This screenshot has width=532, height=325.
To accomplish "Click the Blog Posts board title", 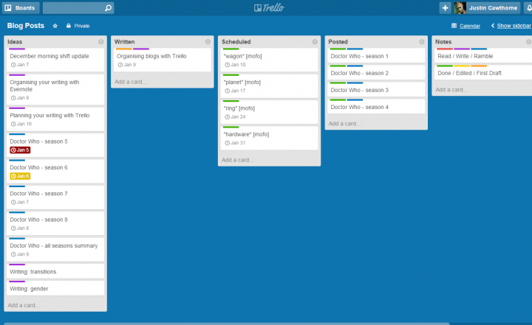I will pyautogui.click(x=25, y=26).
